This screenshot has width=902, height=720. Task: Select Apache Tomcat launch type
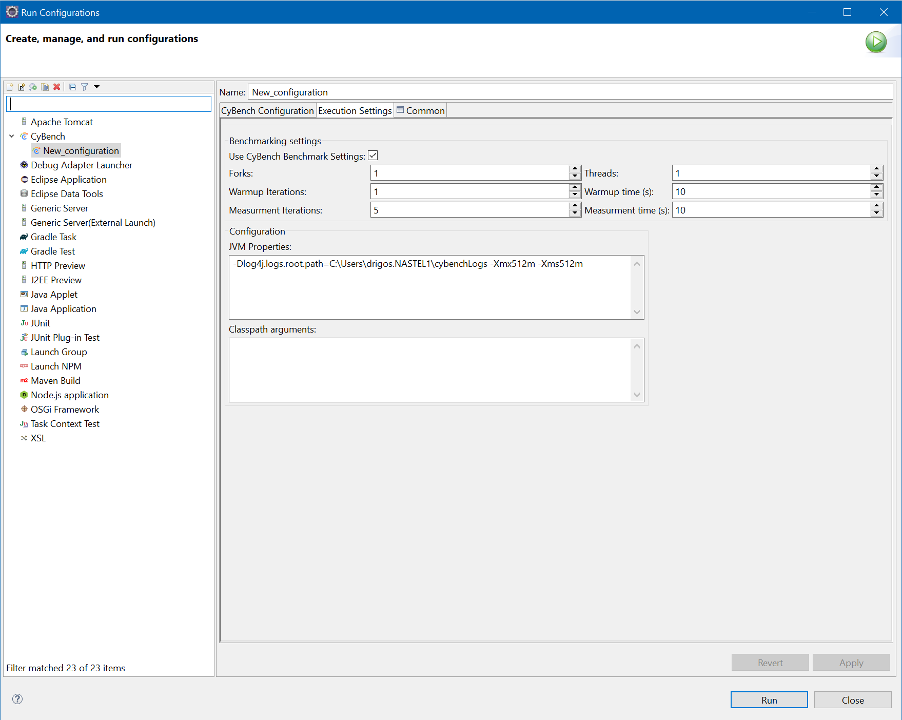[62, 122]
